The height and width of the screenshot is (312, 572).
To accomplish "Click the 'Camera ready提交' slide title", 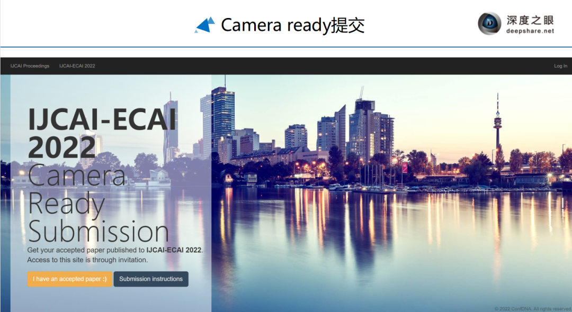I will [292, 25].
